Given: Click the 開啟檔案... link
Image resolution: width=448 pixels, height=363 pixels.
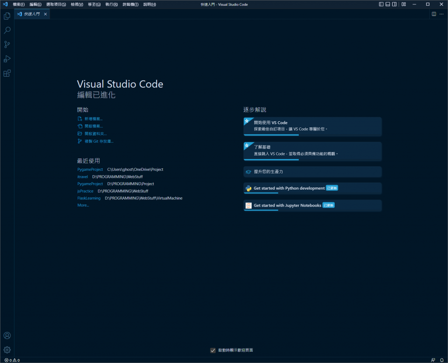Looking at the screenshot, I should (x=94, y=126).
